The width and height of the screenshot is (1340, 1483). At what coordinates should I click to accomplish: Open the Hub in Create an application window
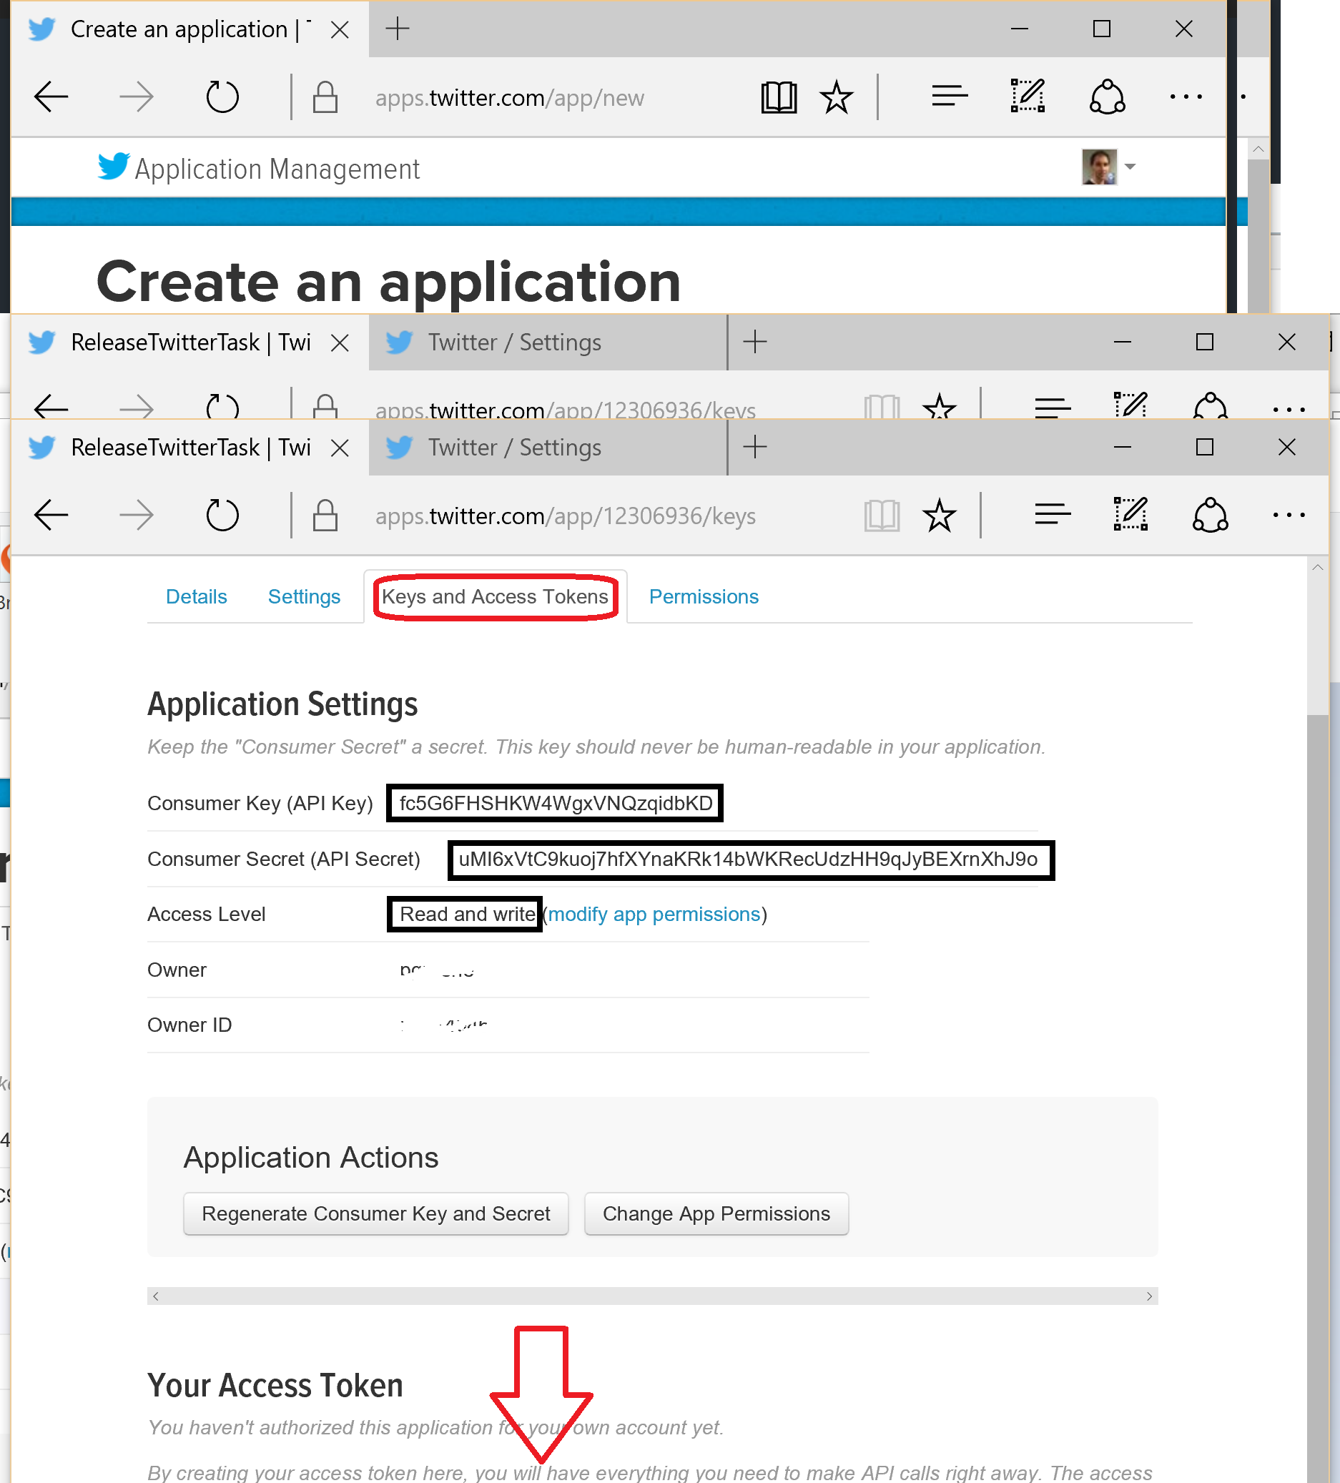950,96
